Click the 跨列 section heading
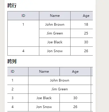The width and height of the screenshot is (109, 112). pyautogui.click(x=12, y=61)
